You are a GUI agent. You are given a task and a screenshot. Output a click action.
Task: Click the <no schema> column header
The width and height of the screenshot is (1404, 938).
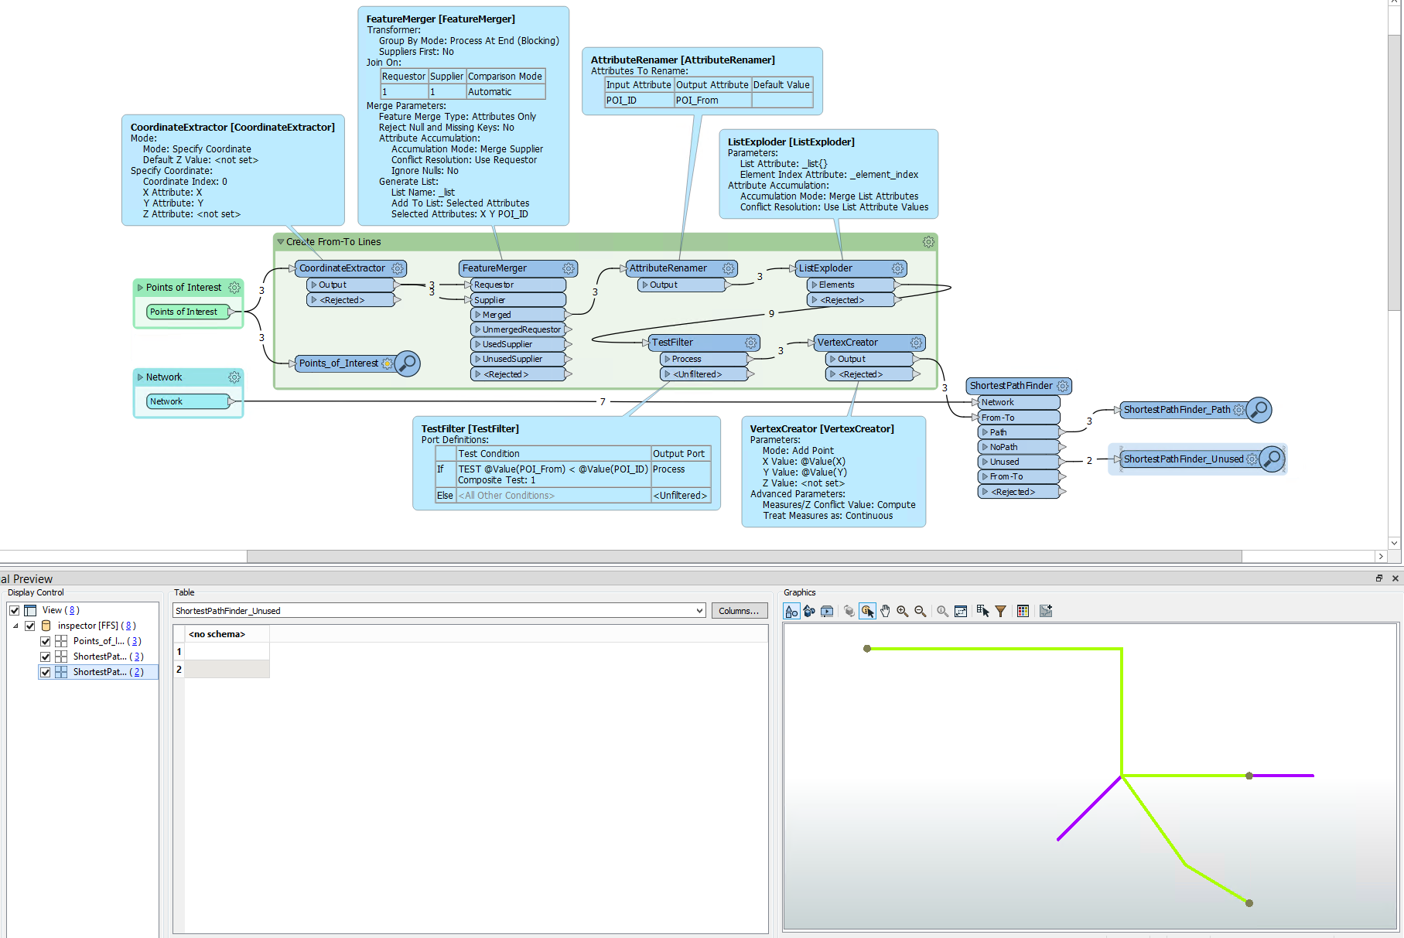(227, 634)
